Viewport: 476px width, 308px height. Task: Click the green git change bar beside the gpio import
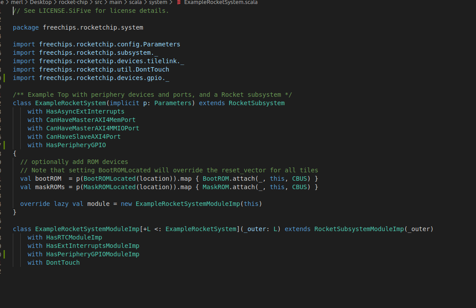(4, 78)
